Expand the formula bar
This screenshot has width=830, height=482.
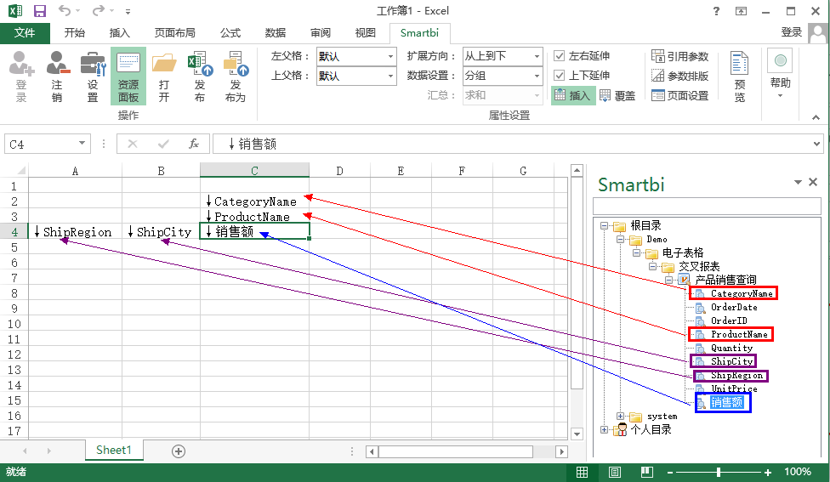tap(816, 144)
